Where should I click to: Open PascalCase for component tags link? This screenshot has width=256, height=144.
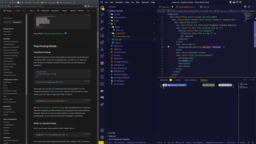(52, 108)
